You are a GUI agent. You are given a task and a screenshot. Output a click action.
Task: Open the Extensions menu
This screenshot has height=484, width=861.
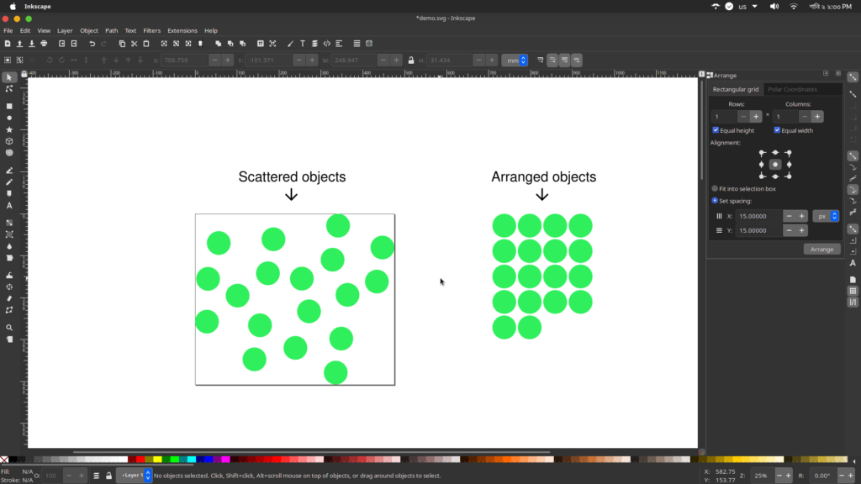coord(182,30)
